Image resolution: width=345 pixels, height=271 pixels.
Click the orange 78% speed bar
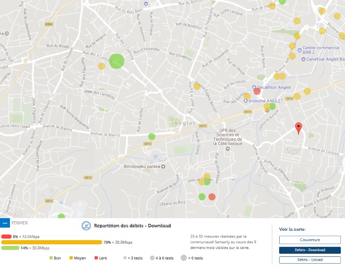point(51,242)
